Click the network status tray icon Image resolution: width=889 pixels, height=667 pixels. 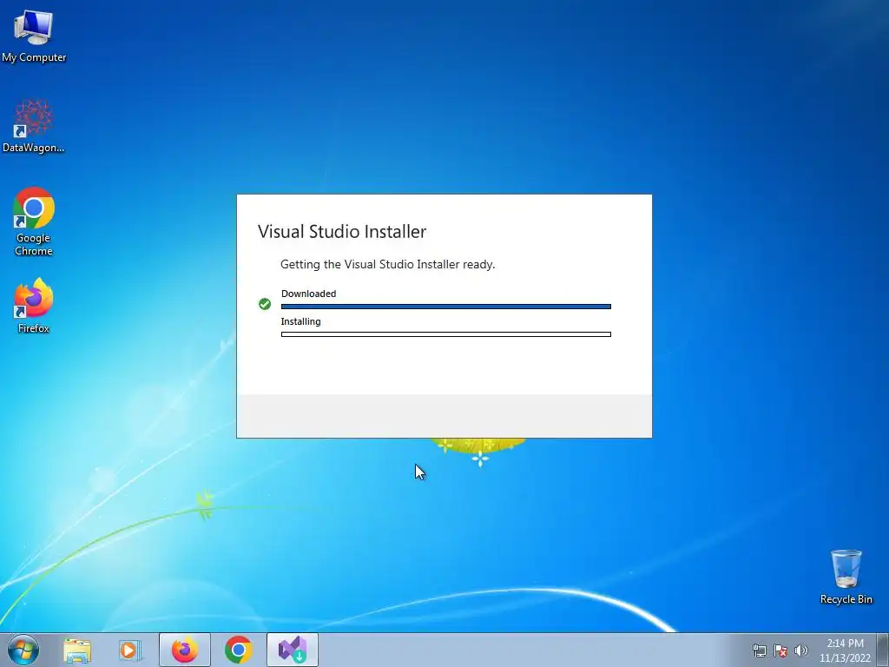(759, 650)
